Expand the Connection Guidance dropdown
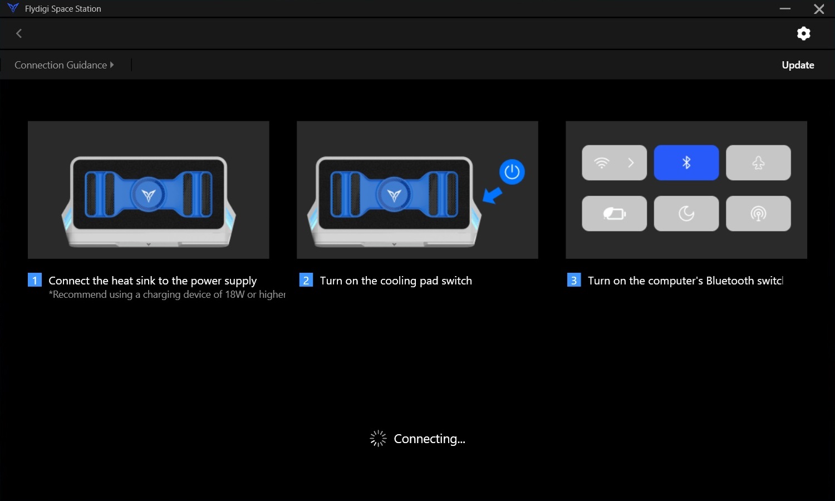The image size is (835, 501). tap(64, 65)
